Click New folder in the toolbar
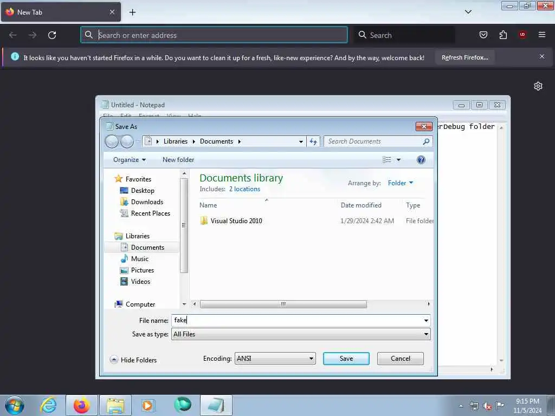 pyautogui.click(x=178, y=160)
